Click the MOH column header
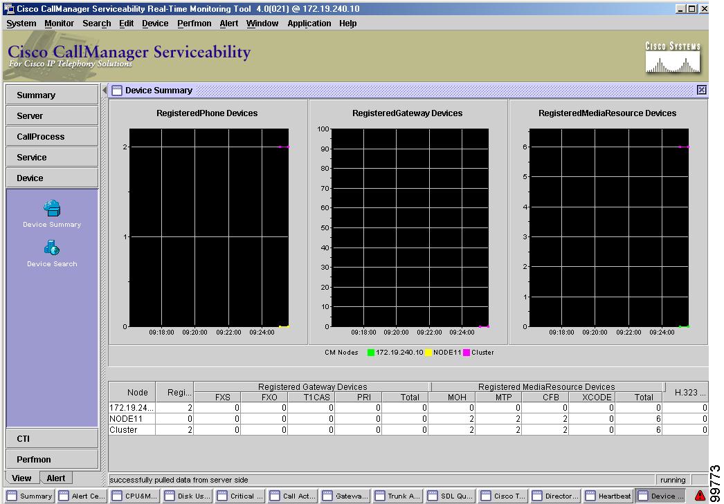 (x=453, y=397)
